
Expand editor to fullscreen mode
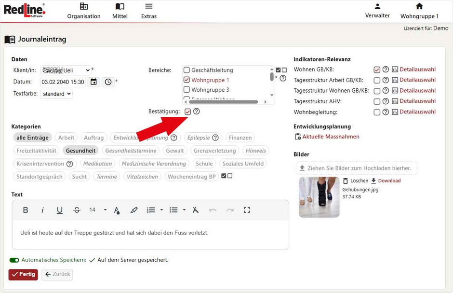coord(247,210)
